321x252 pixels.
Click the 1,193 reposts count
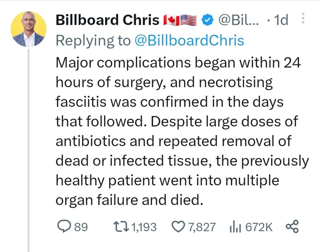tap(143, 227)
